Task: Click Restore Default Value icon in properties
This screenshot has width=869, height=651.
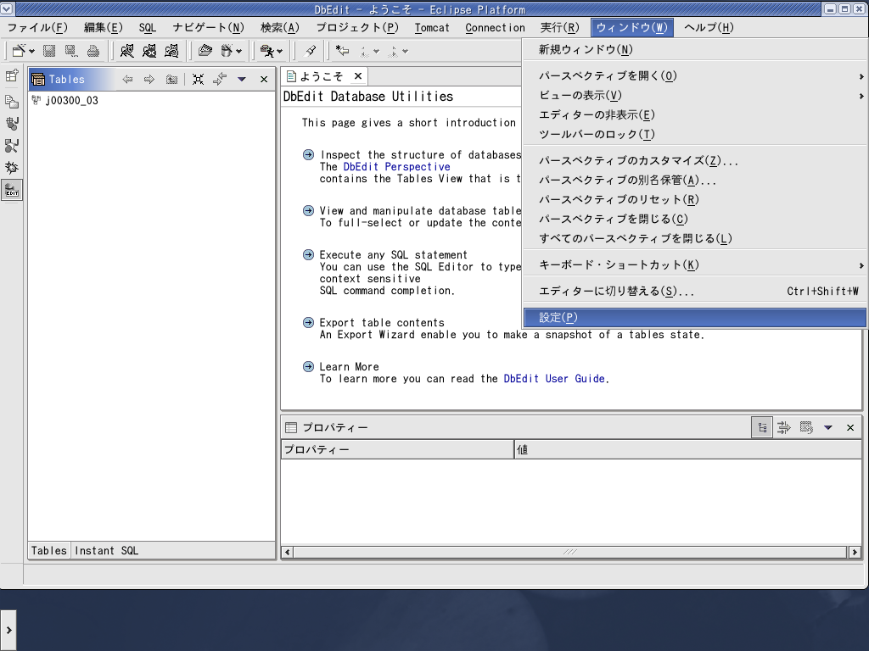Action: coord(806,427)
